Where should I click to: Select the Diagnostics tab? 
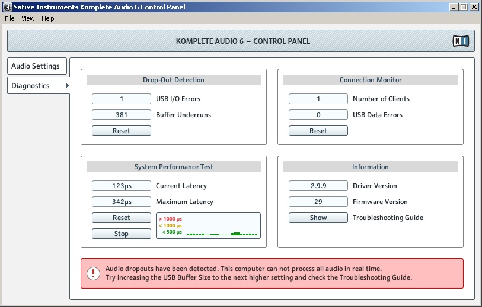click(39, 86)
